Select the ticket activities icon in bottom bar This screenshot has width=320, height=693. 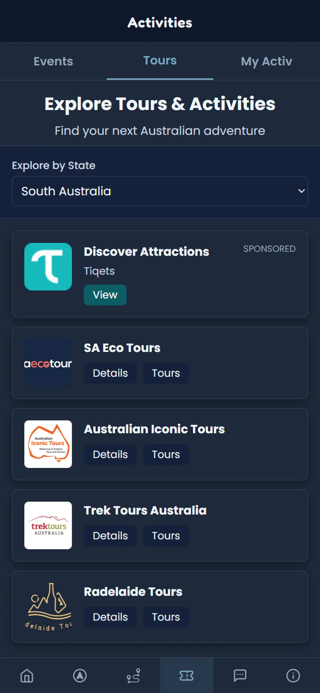(x=187, y=675)
